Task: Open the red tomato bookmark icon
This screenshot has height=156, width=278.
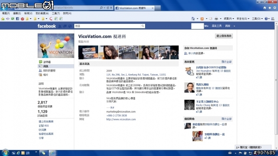Action: click(x=22, y=19)
